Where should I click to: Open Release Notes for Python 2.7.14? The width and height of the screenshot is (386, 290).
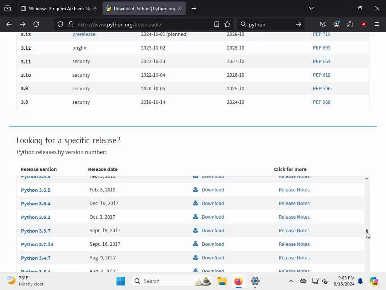pos(294,244)
